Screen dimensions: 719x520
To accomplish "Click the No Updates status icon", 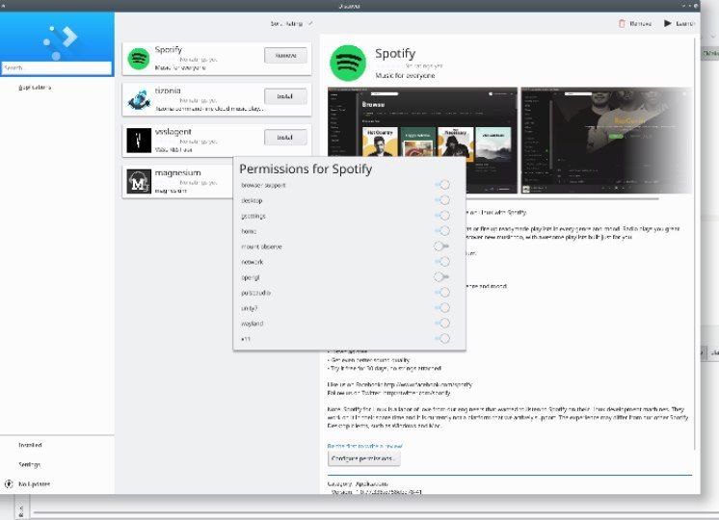I will click(9, 483).
